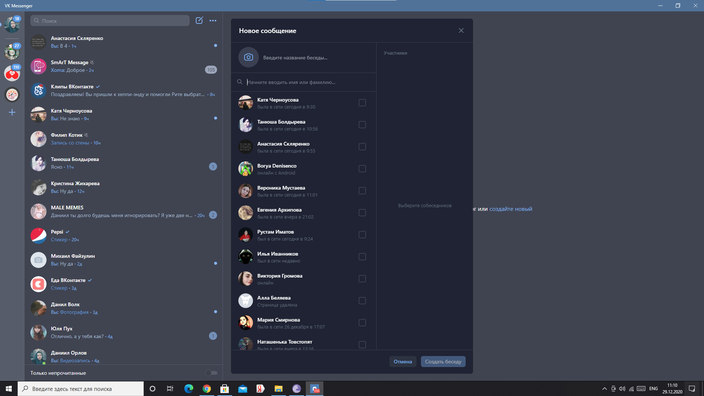Click the Отмена button

point(403,362)
